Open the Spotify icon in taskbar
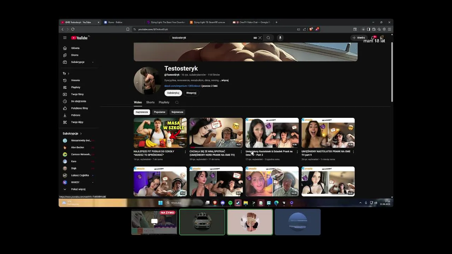The height and width of the screenshot is (254, 452). coord(230,203)
